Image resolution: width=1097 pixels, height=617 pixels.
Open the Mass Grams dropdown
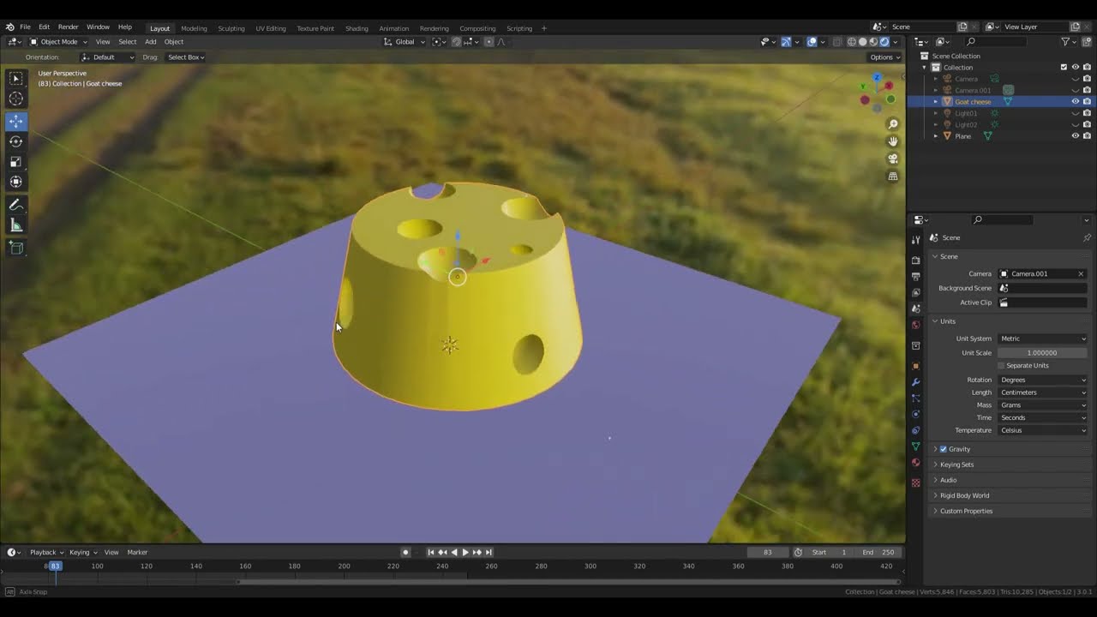[1042, 405]
